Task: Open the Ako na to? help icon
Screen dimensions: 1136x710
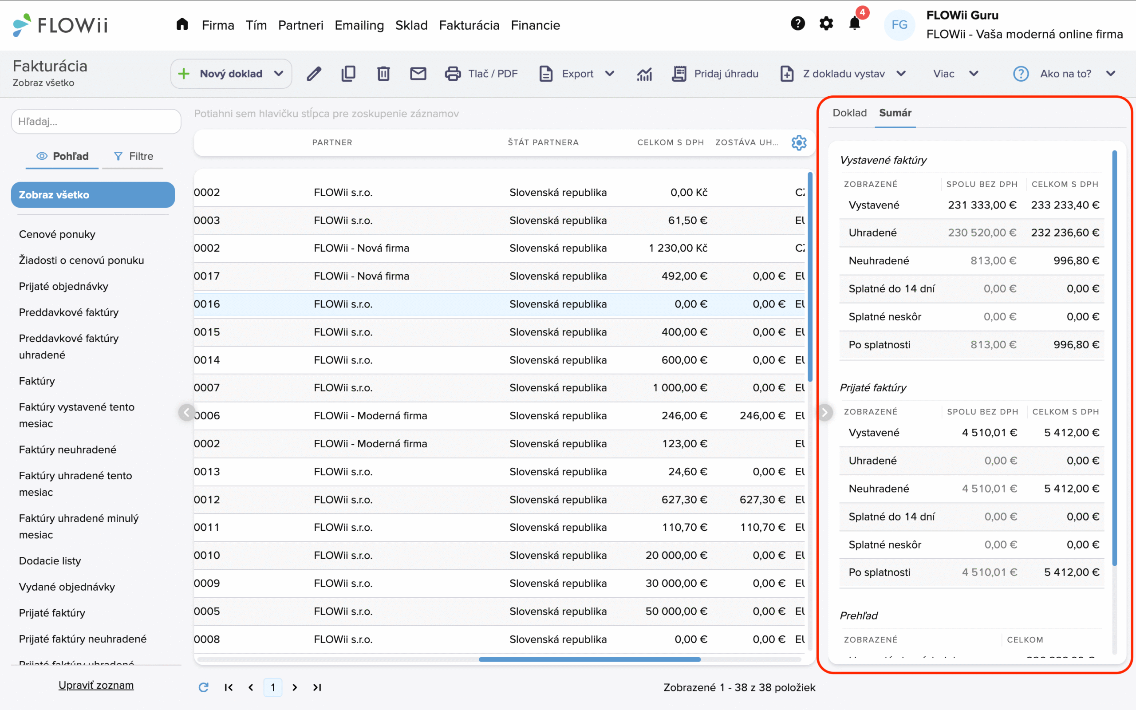Action: tap(1021, 74)
